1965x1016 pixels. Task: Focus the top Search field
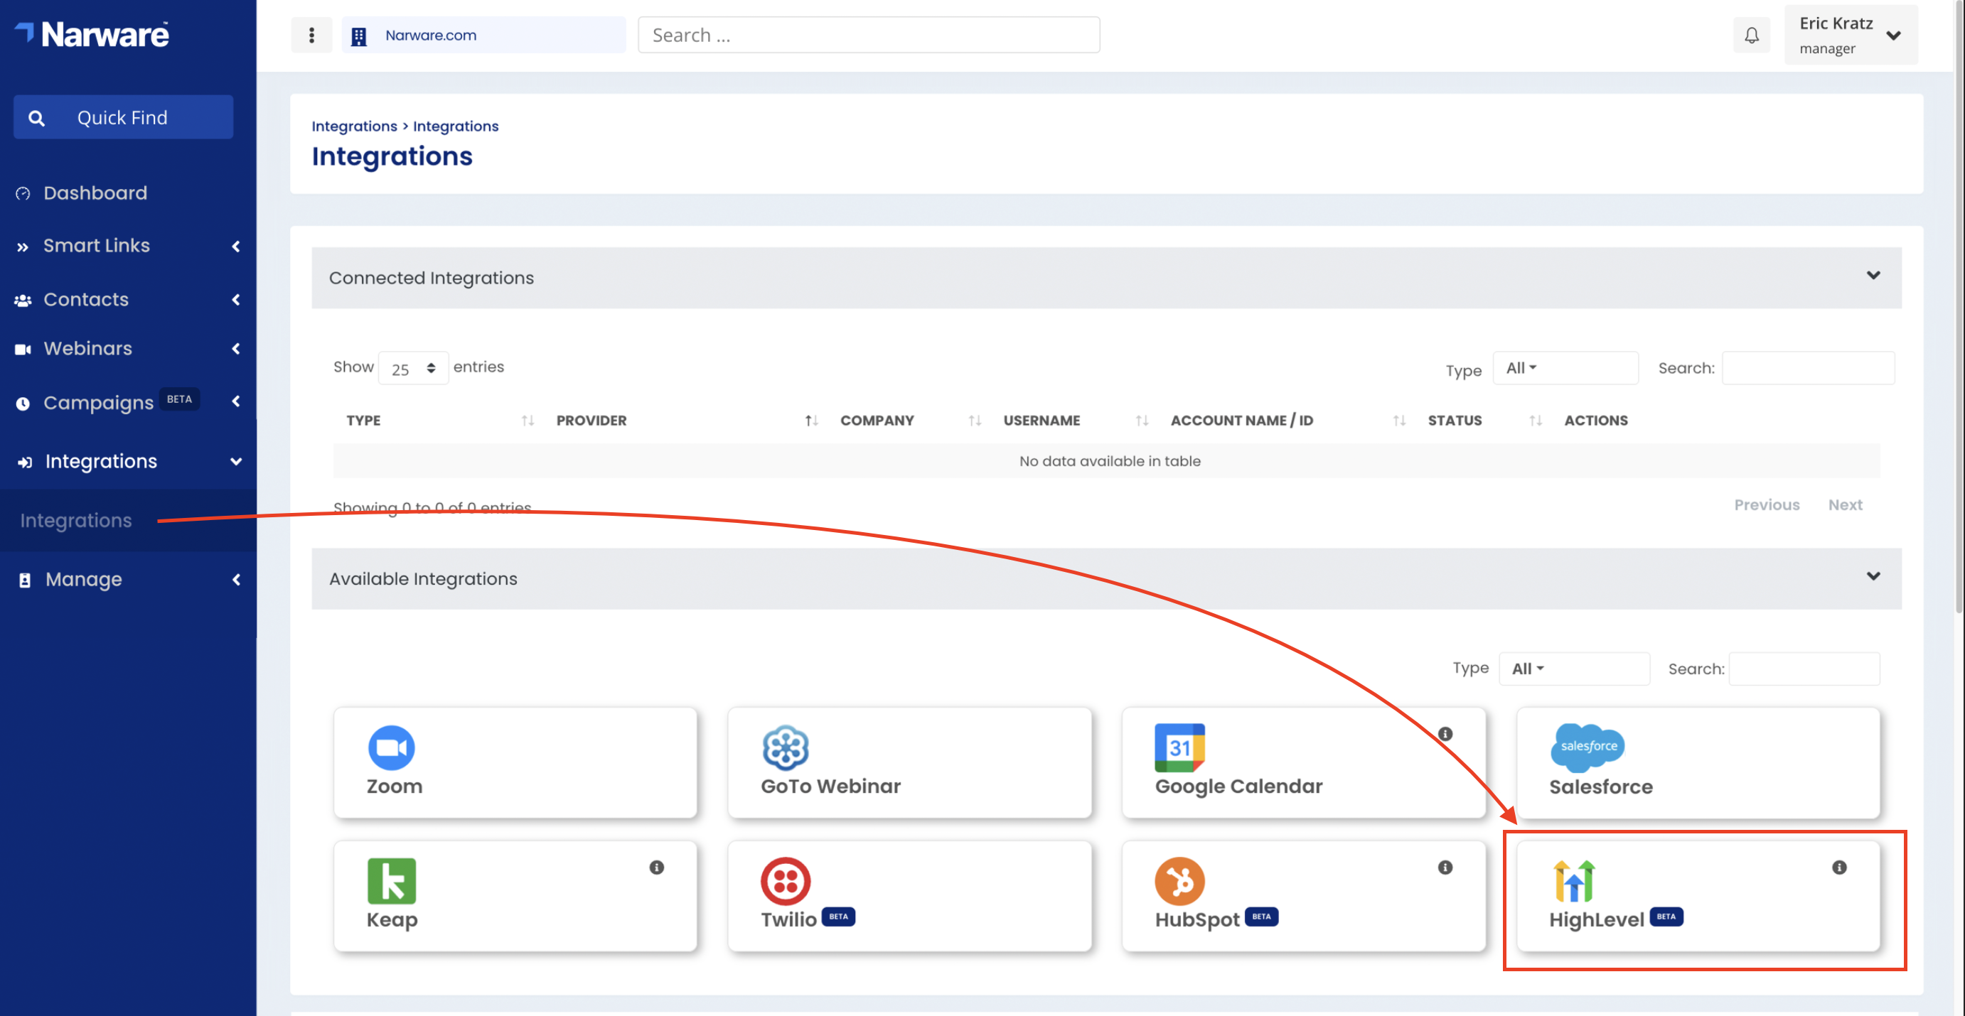tap(869, 35)
